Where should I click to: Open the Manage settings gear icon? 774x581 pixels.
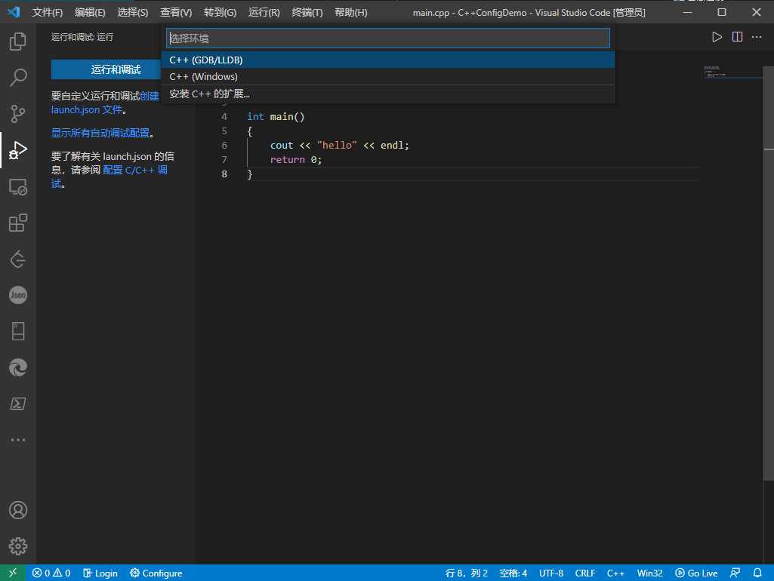point(18,546)
